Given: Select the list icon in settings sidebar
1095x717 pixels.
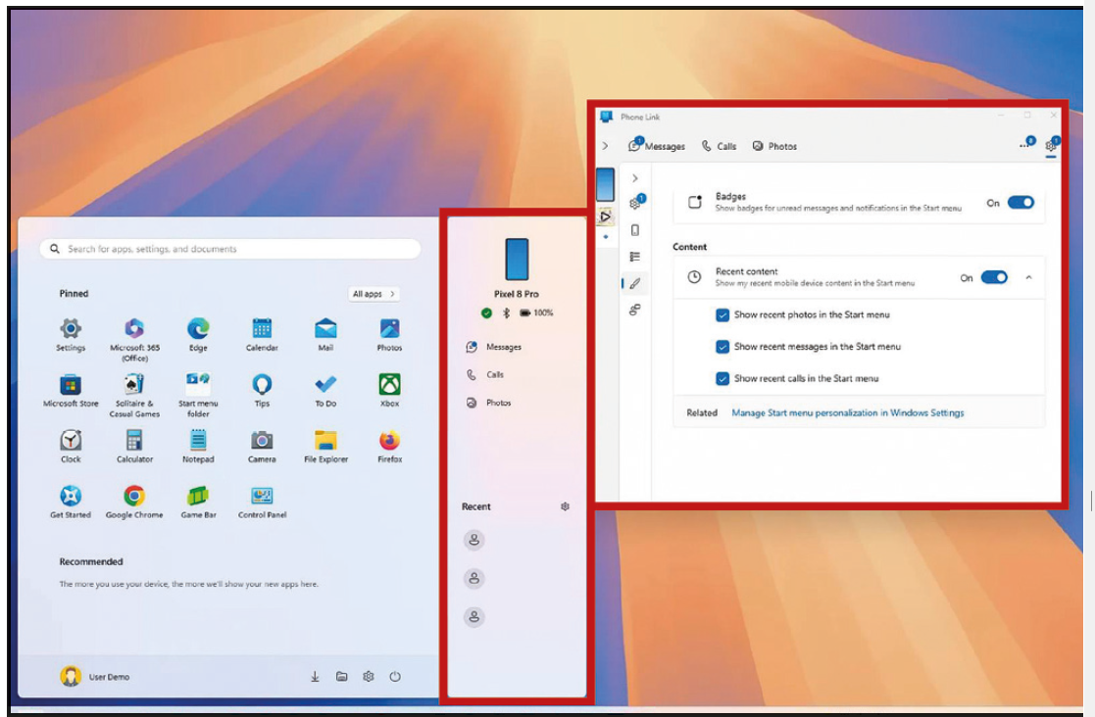Looking at the screenshot, I should point(635,257).
